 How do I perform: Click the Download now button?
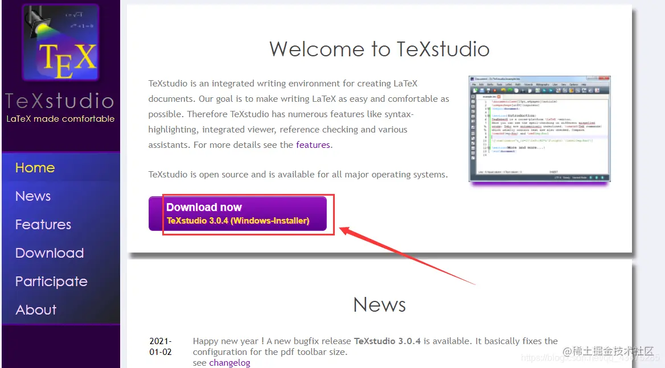237,213
